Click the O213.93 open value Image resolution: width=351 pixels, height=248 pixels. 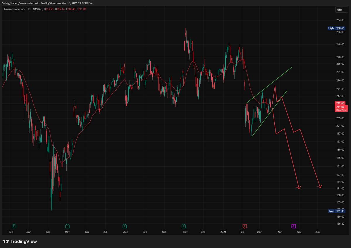(x=49, y=9)
